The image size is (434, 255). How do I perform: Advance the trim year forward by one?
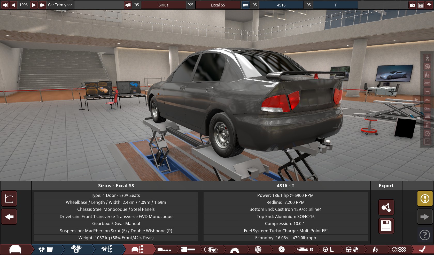[x=34, y=5]
